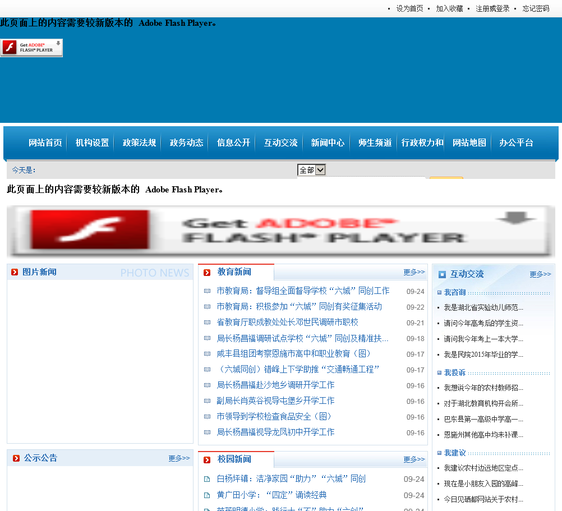Open article 副局长肖英谷视导屯堡乡开学工作
562x511 pixels.
pos(275,401)
